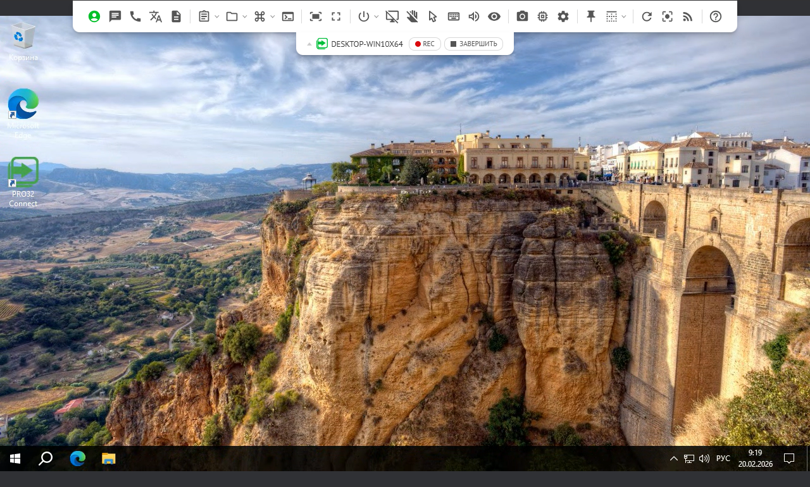Click the translate language icon

pos(156,16)
